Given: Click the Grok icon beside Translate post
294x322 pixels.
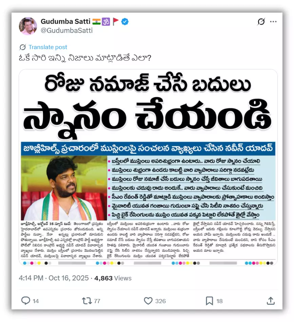Looking at the screenshot, I should [x=23, y=47].
